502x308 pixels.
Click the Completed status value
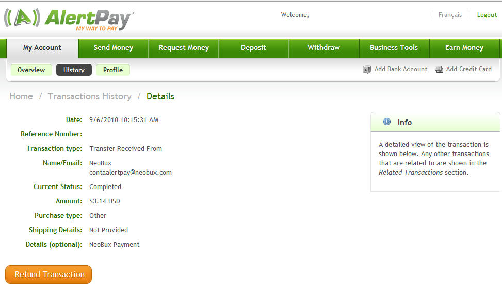click(105, 186)
